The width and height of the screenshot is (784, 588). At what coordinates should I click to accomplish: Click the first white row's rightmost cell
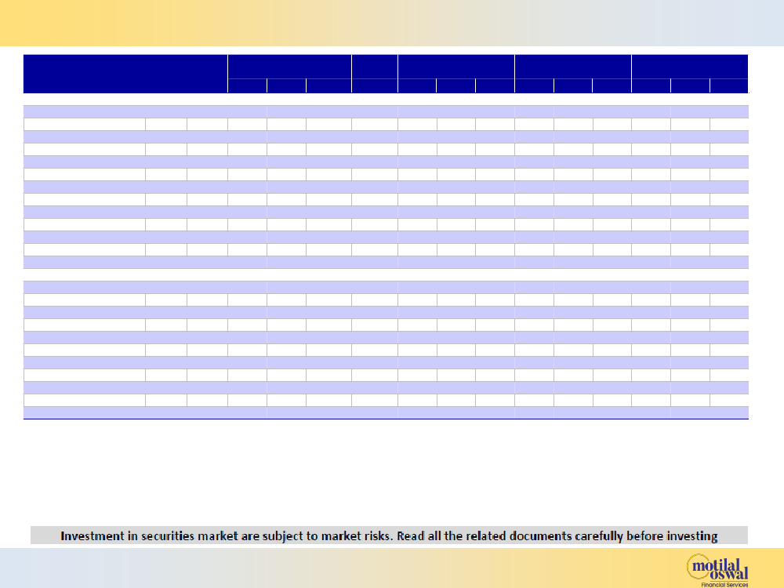coord(728,124)
